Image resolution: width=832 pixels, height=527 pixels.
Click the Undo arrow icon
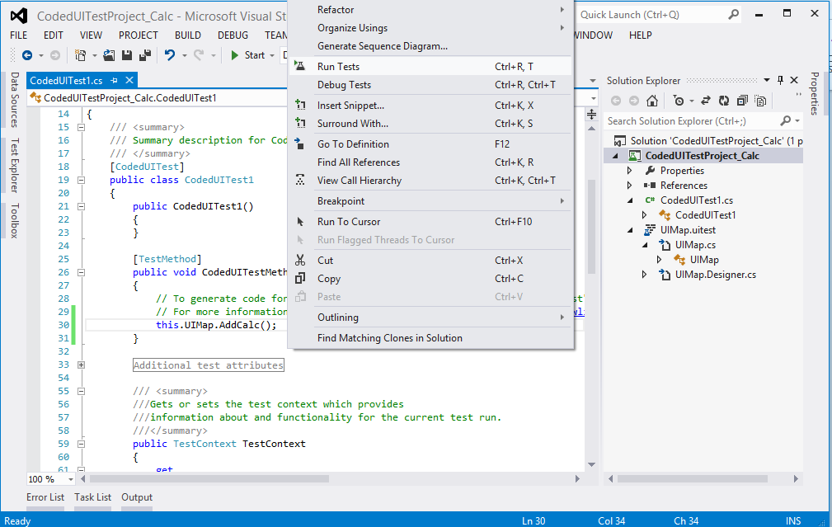click(170, 55)
